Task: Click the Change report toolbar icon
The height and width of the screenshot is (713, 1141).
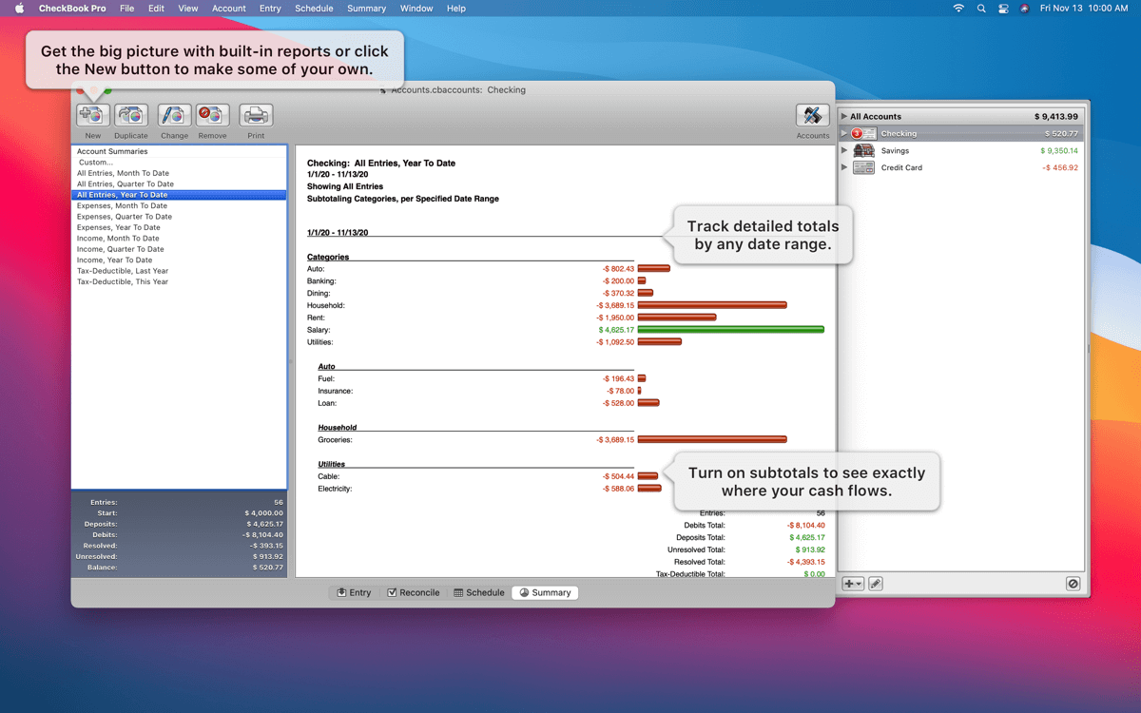Action: click(x=174, y=115)
